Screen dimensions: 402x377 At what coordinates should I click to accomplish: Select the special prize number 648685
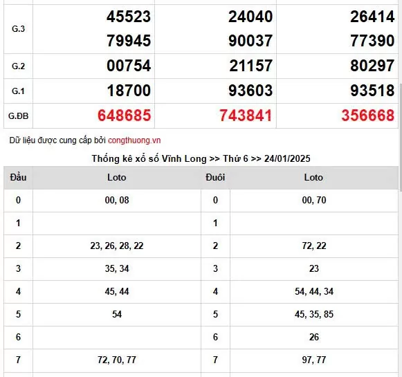(125, 116)
